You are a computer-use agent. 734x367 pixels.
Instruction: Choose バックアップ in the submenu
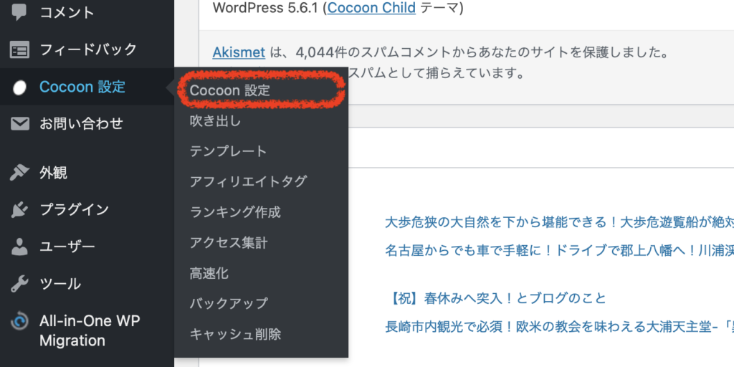pos(229,303)
